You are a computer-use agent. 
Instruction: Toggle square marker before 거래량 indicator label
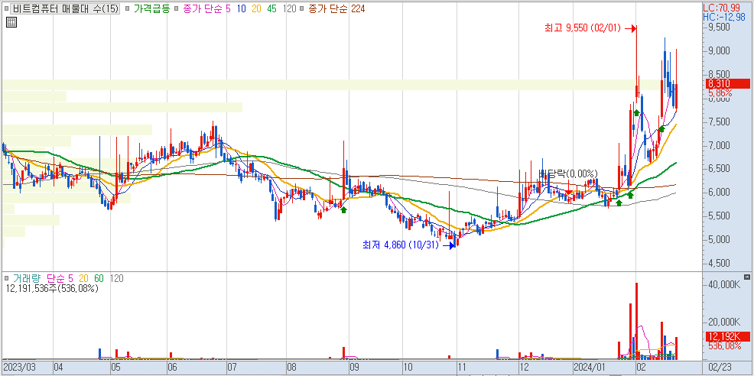click(6, 278)
